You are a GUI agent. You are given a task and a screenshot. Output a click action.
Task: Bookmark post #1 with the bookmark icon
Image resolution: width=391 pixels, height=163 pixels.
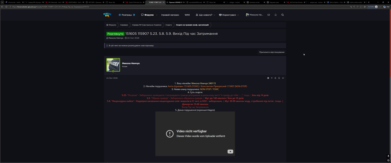279,78
